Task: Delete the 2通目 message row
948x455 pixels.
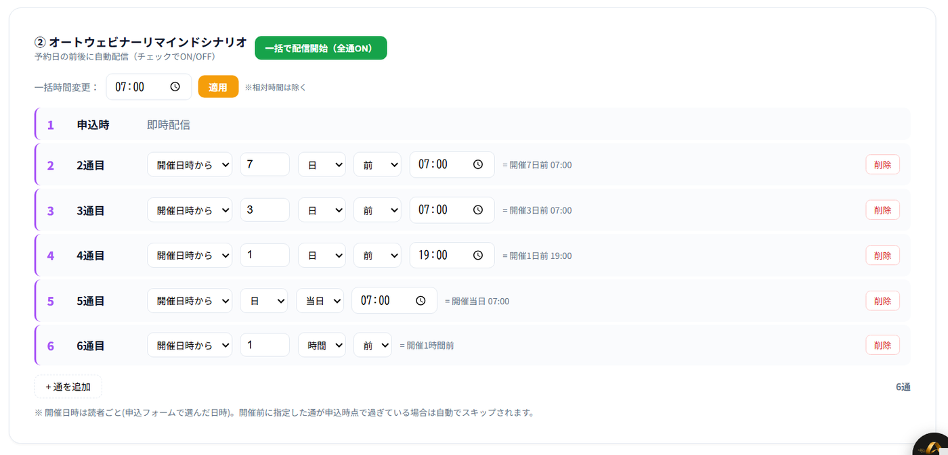Action: click(882, 164)
